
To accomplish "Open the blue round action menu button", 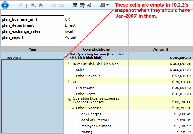I will [x=5, y=5].
